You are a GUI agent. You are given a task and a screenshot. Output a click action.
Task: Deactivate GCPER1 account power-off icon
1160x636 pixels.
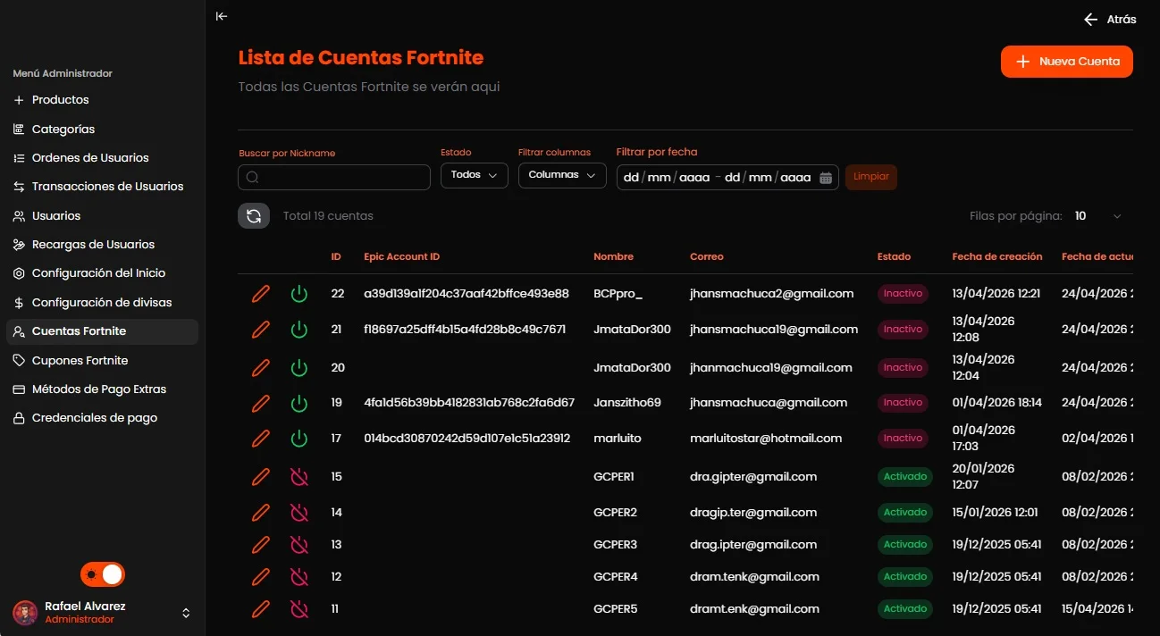tap(299, 477)
